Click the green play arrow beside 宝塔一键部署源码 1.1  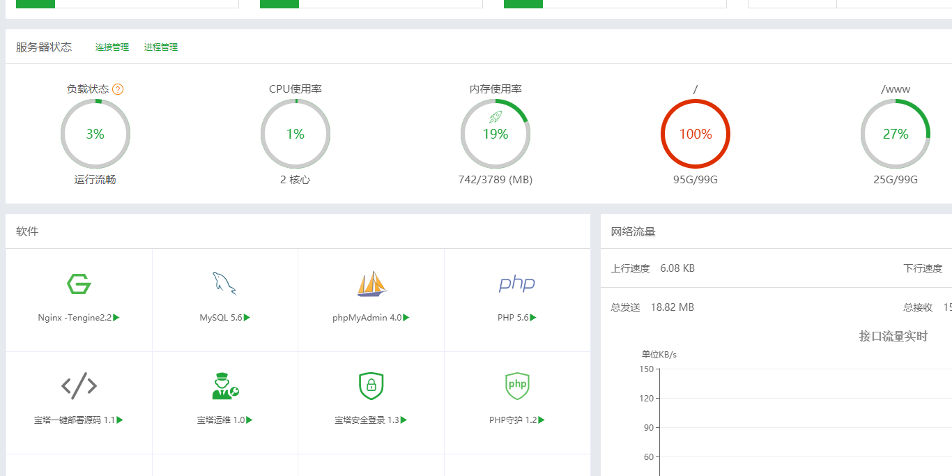(120, 420)
